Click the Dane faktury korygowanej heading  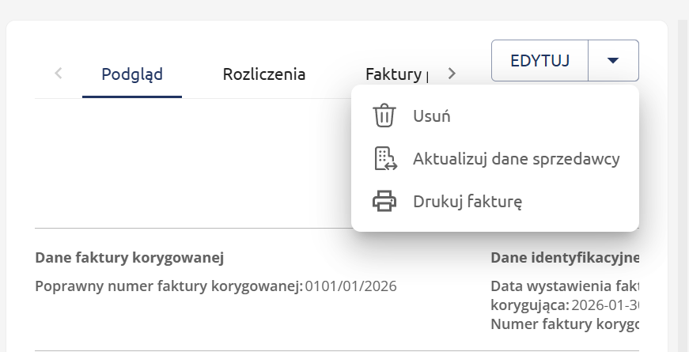[x=130, y=258]
